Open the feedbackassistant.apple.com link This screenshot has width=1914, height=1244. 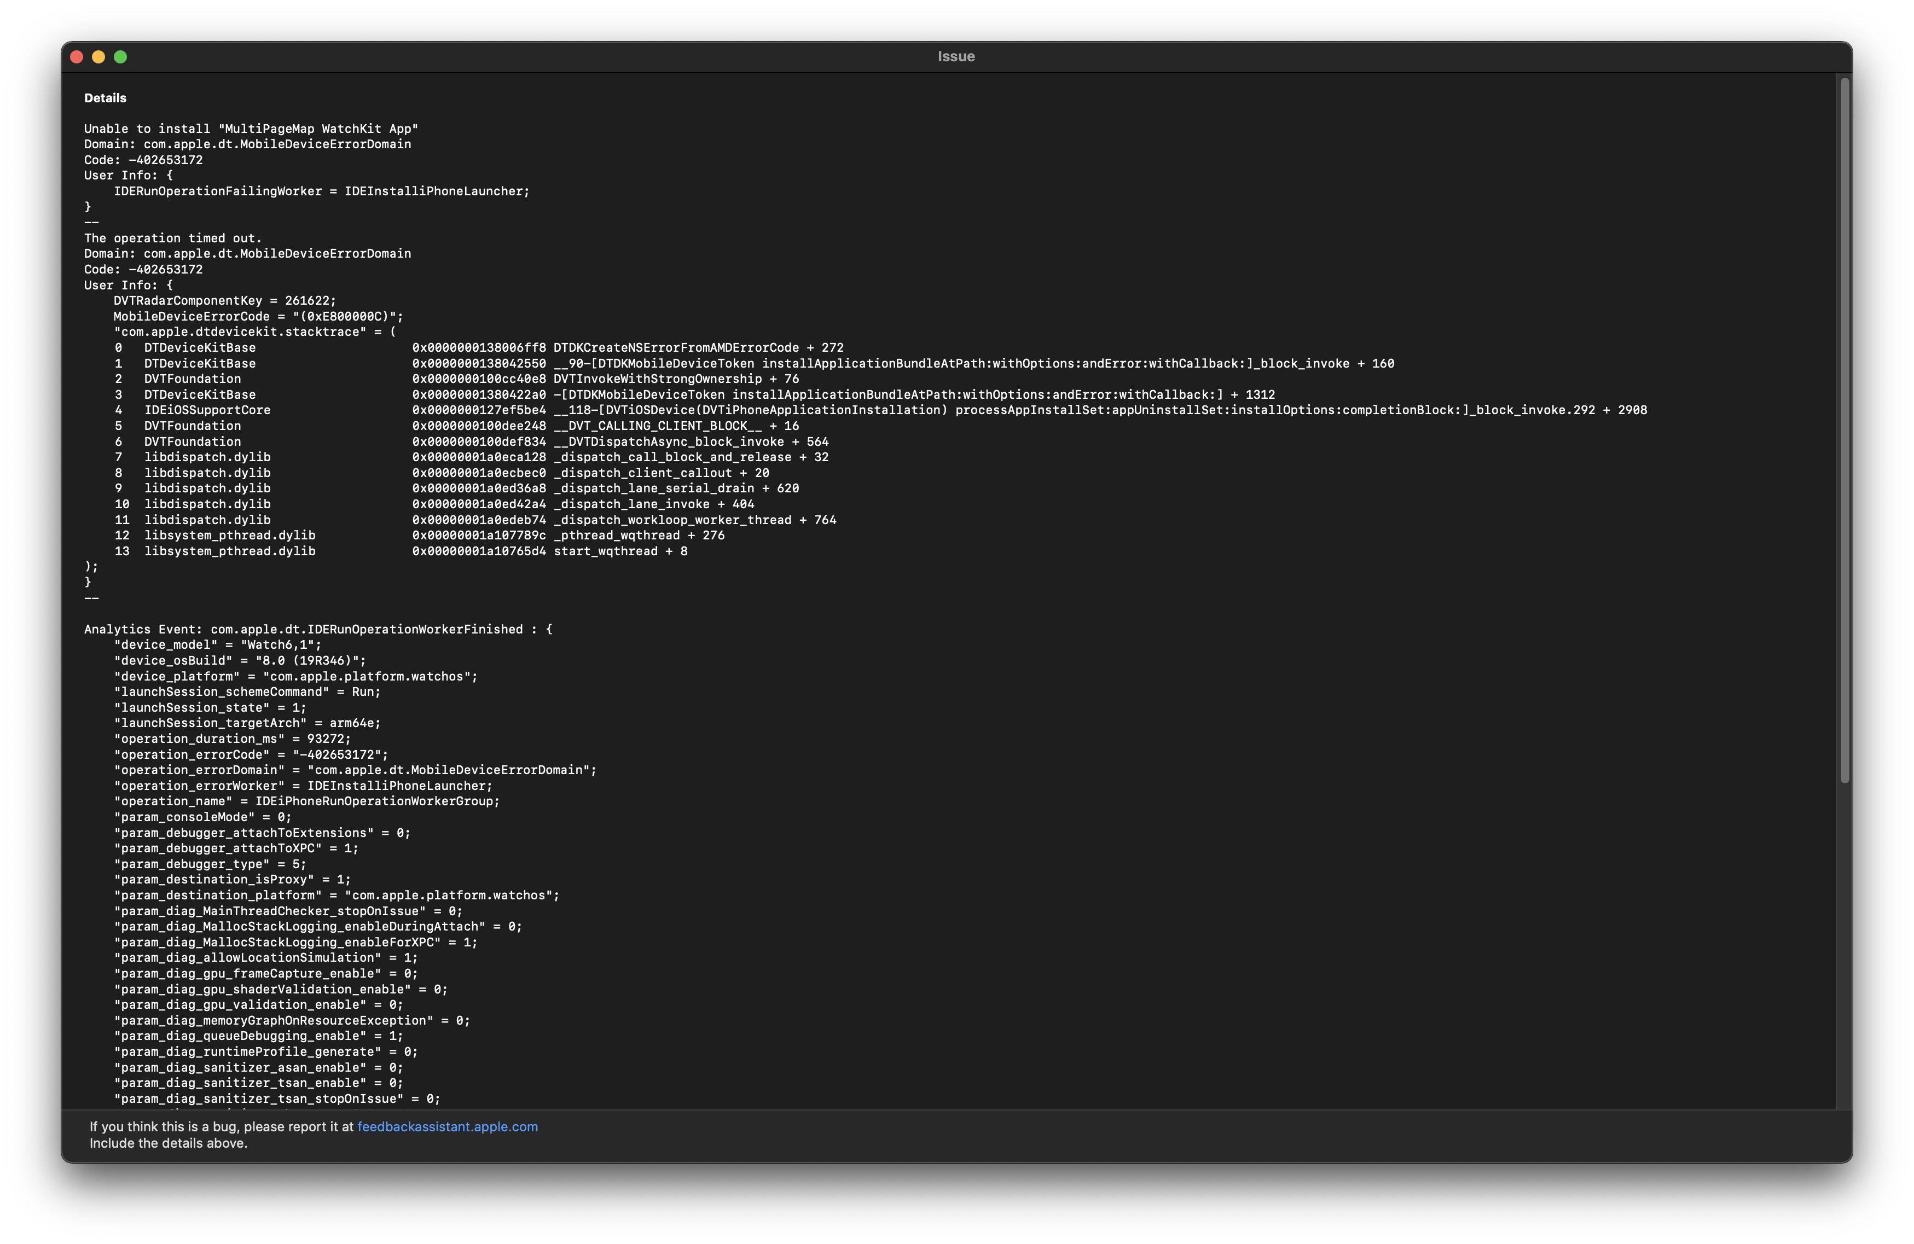point(447,1126)
